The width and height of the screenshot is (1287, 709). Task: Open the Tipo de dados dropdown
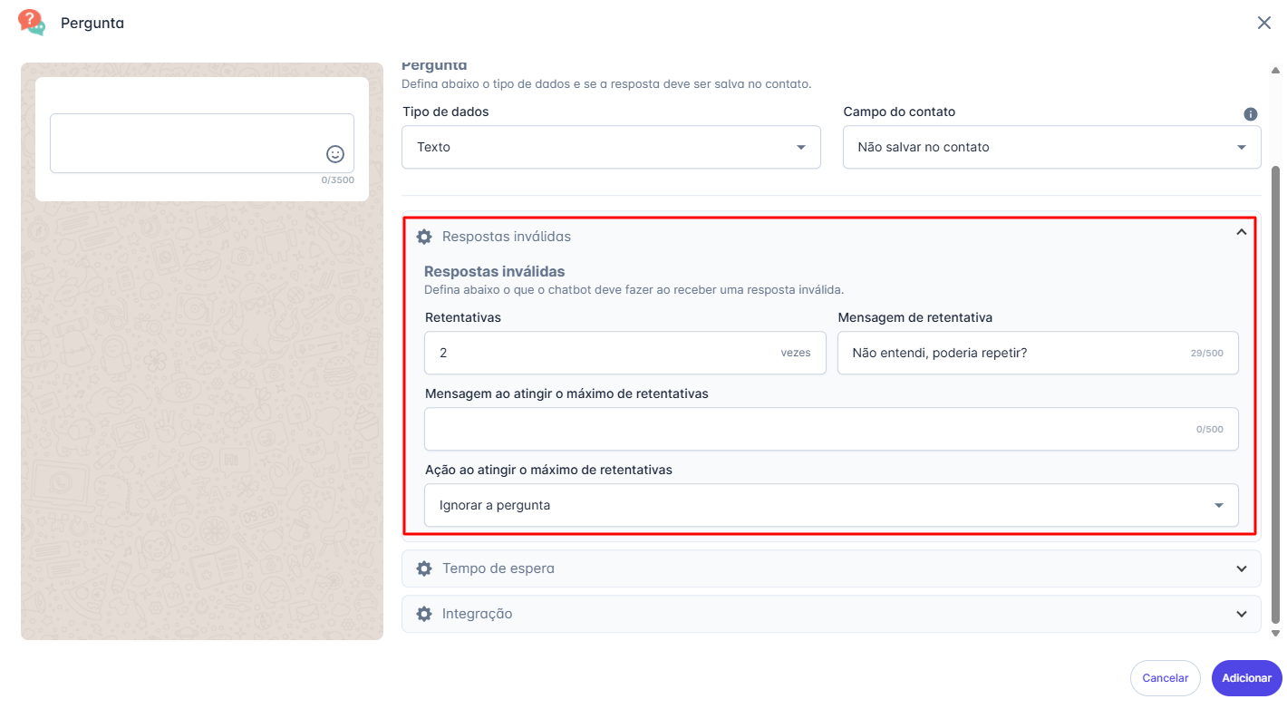point(611,147)
